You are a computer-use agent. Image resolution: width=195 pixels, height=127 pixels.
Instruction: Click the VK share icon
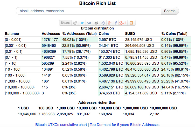coord(89,23)
